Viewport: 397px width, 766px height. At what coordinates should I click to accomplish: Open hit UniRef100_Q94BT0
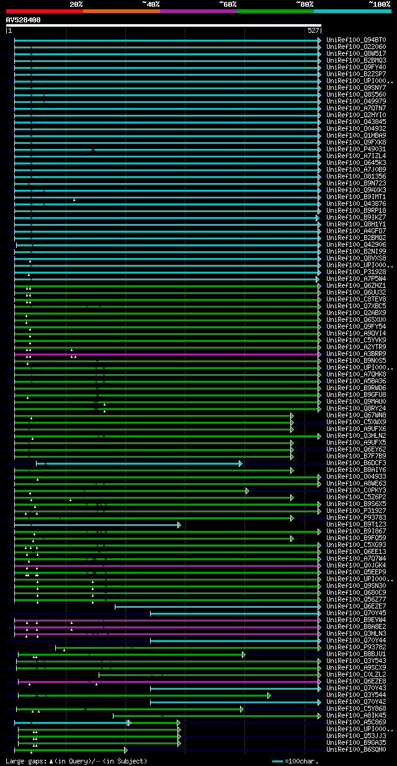coord(357,40)
